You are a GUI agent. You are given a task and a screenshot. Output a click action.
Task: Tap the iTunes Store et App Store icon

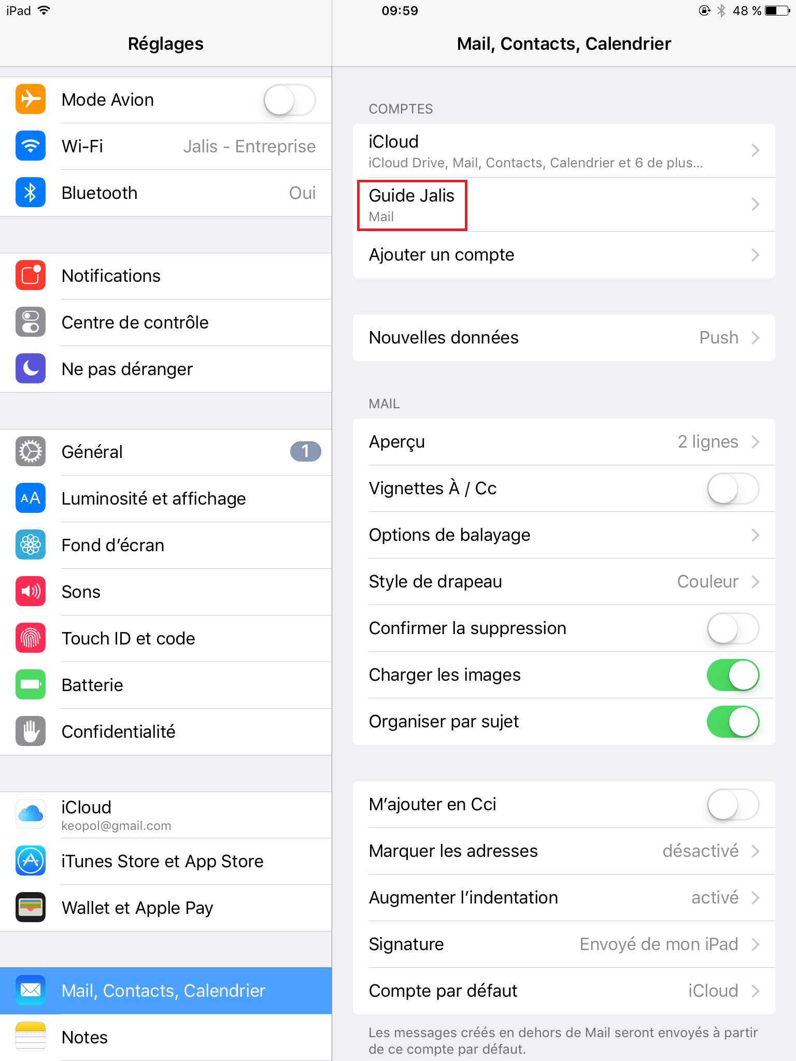31,861
